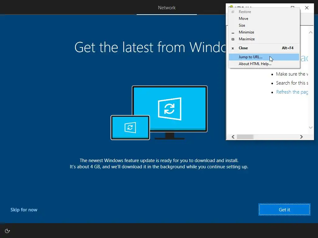Screen dimensions: 318x238
Task: Select Close in the HTML Help system menu
Action: pyautogui.click(x=264, y=48)
